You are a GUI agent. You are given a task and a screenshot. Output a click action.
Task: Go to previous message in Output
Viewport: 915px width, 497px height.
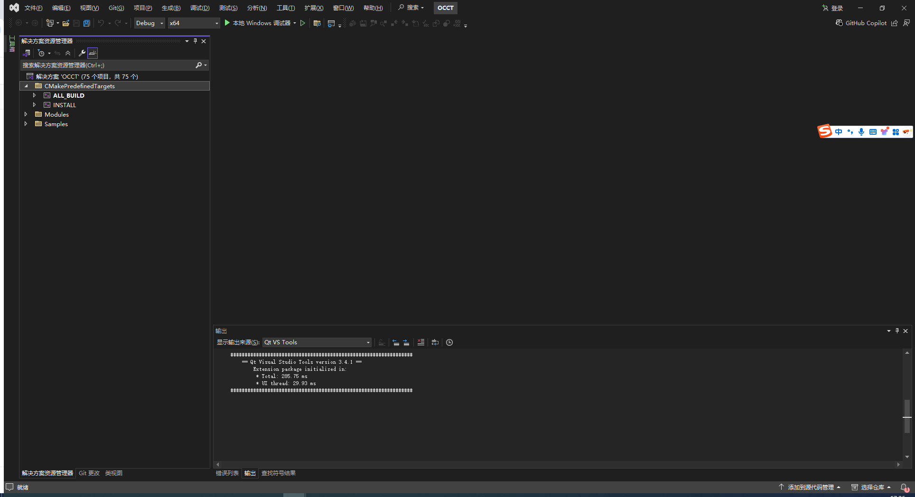click(x=396, y=342)
